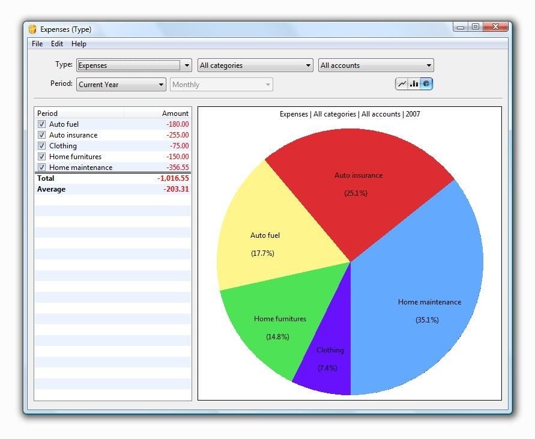Maximize the Expenses window
This screenshot has height=439, width=535.
tap(476, 26)
